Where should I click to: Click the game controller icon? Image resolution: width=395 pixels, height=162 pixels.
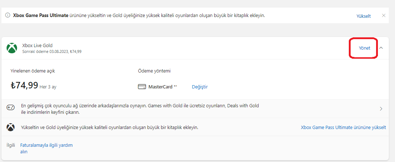11,108
